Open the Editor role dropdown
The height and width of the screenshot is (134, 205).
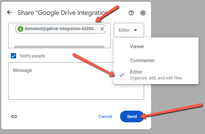click(x=129, y=30)
